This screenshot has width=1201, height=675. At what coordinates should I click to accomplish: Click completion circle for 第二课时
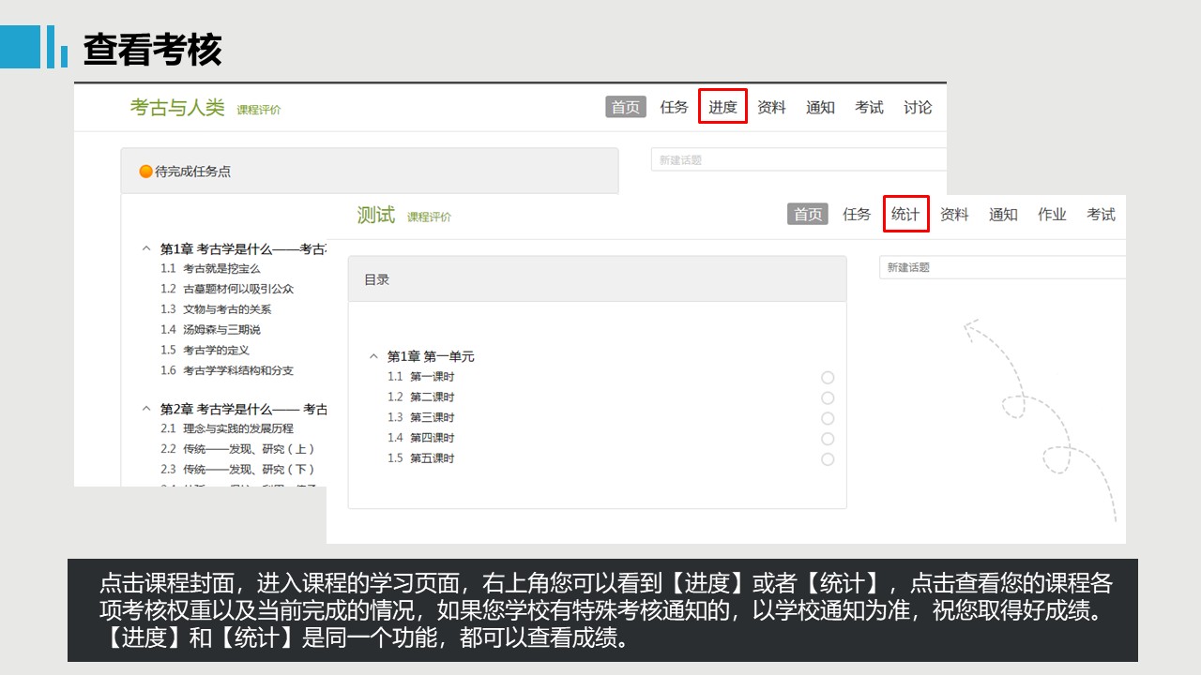(828, 398)
